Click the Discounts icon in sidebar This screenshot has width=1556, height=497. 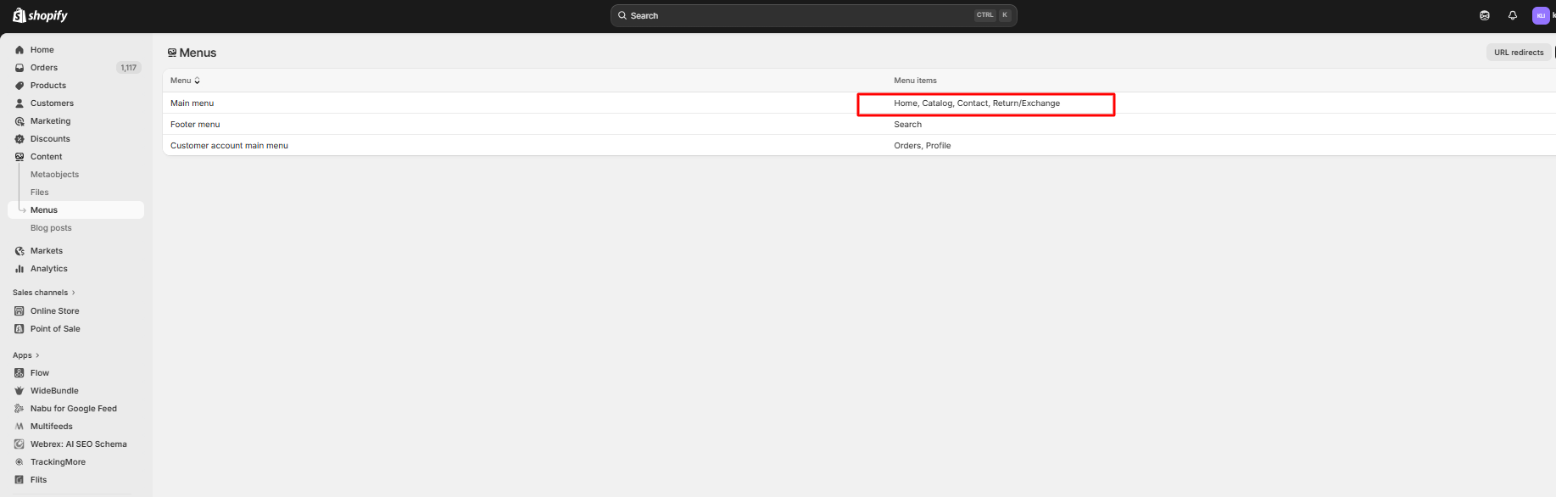(x=20, y=139)
